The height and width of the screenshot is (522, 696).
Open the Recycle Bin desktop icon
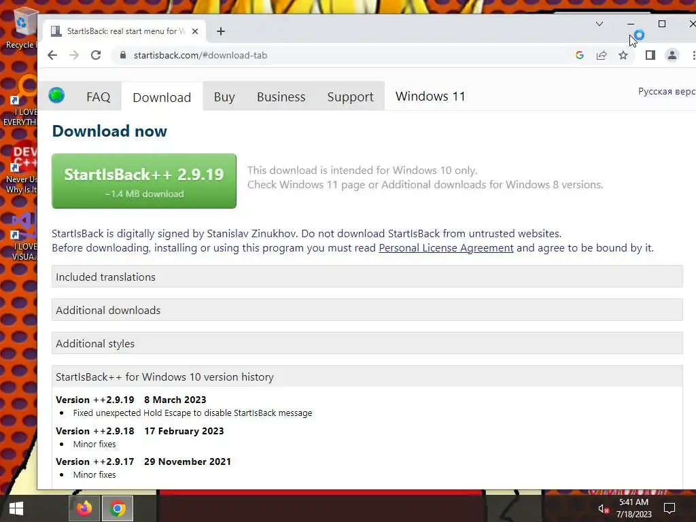(22, 27)
